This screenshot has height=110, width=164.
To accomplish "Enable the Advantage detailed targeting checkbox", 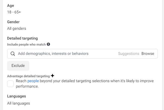I will [x=10, y=84].
